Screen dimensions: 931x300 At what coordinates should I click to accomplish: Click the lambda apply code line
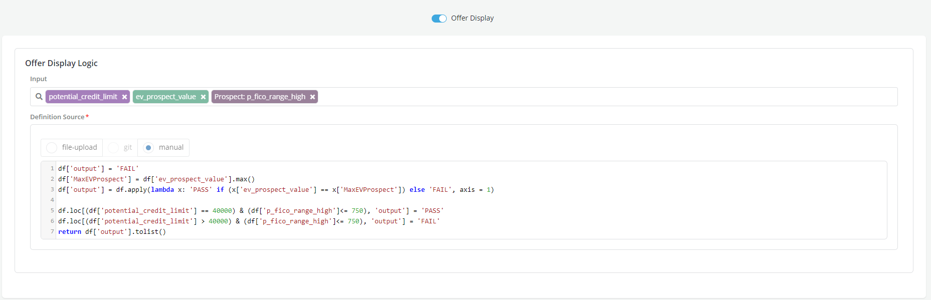tap(276, 190)
